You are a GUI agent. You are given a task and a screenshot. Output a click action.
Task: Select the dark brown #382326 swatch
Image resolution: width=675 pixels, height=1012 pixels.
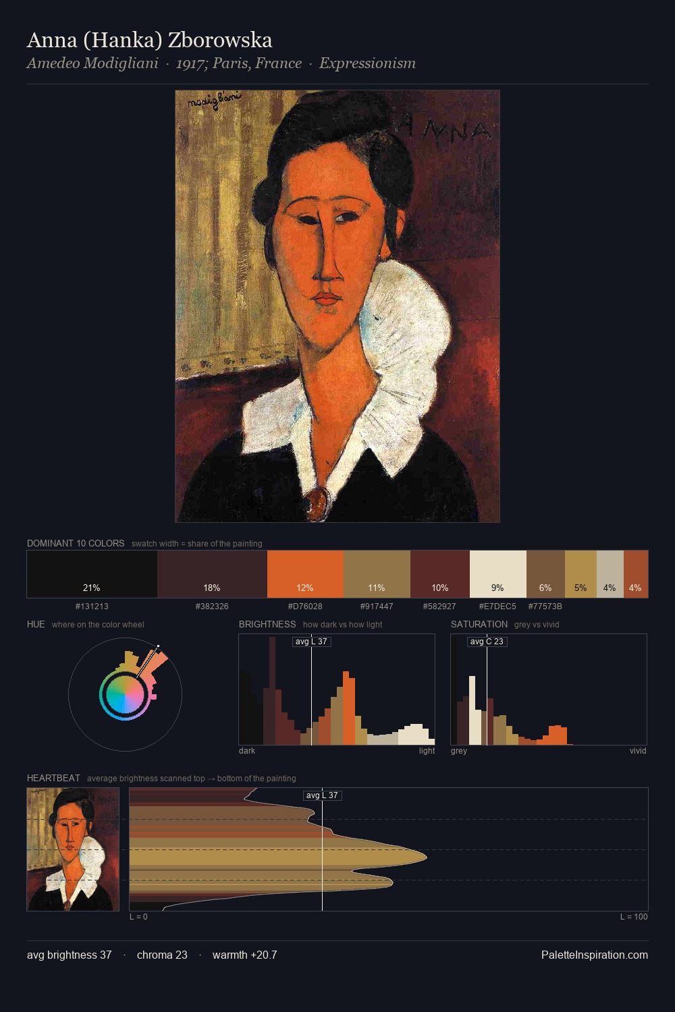[212, 574]
